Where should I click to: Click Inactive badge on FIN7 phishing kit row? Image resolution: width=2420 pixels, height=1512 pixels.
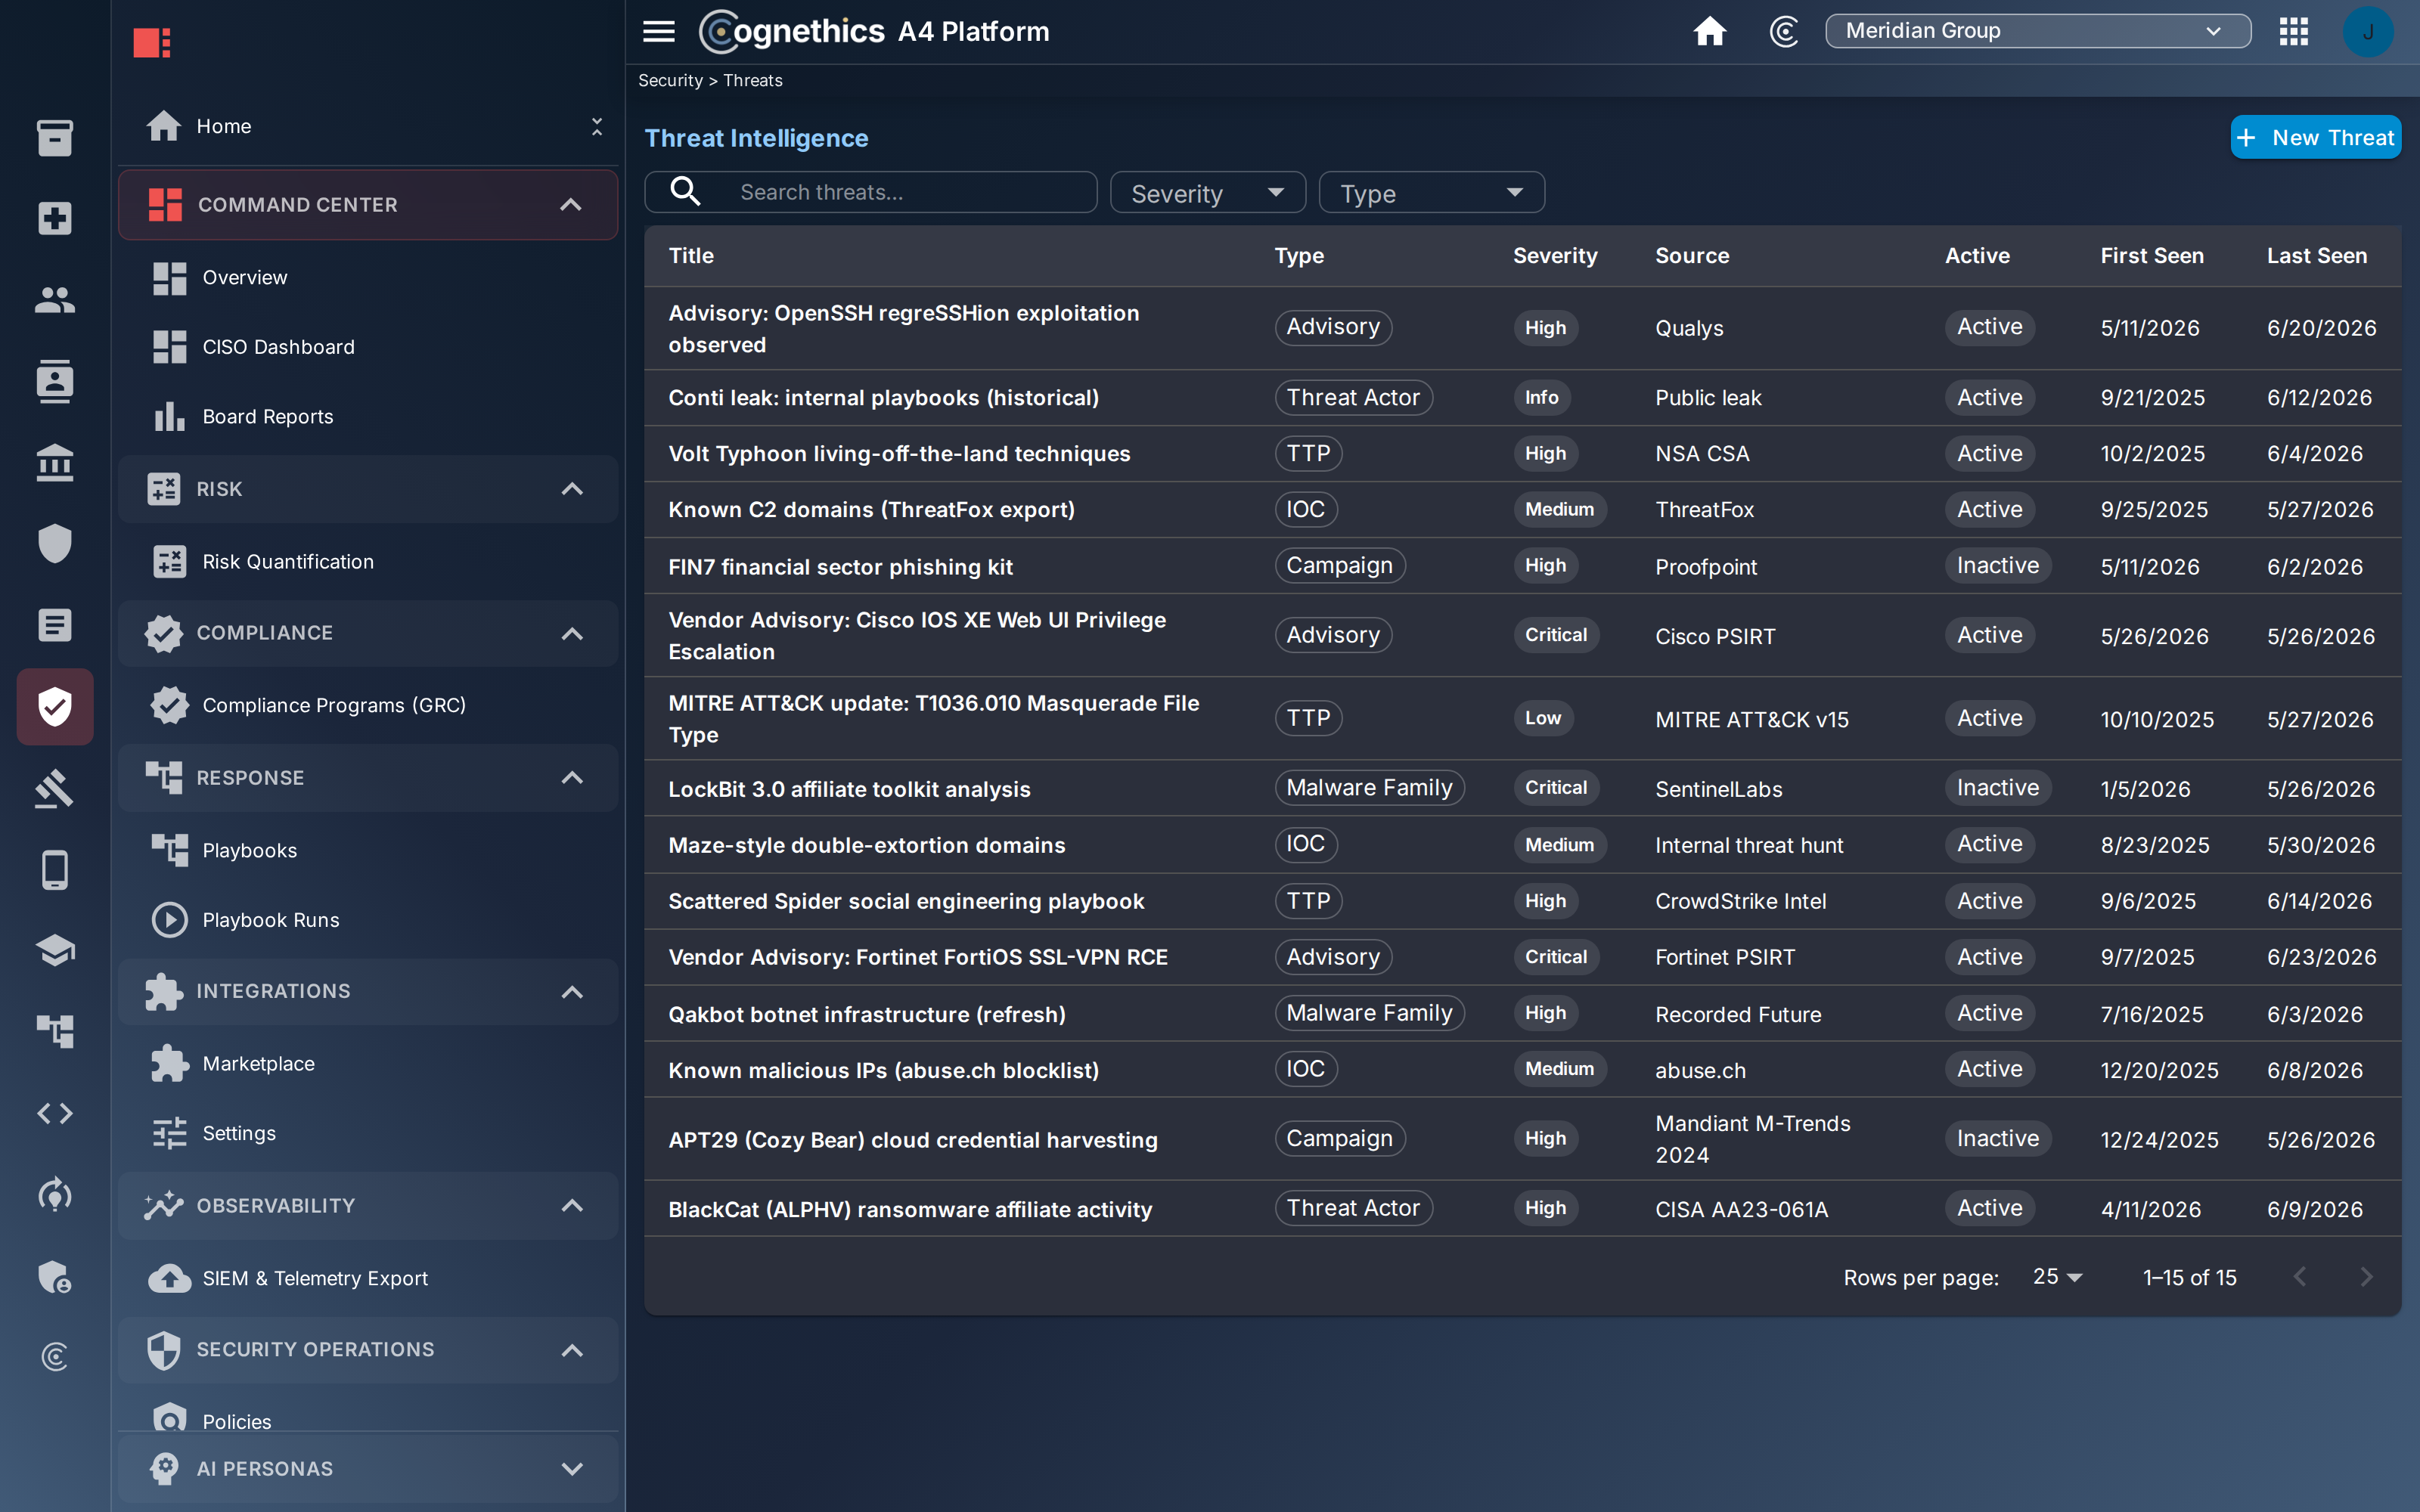[x=1997, y=566]
